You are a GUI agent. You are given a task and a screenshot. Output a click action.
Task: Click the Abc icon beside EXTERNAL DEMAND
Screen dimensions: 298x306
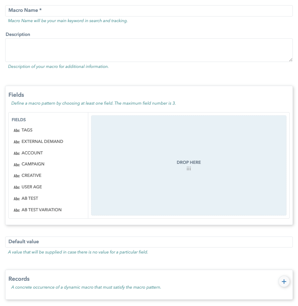click(x=17, y=142)
